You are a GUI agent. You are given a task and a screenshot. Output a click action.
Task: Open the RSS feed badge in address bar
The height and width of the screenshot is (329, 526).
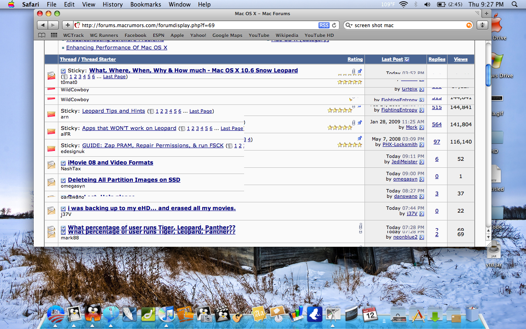[x=324, y=25]
